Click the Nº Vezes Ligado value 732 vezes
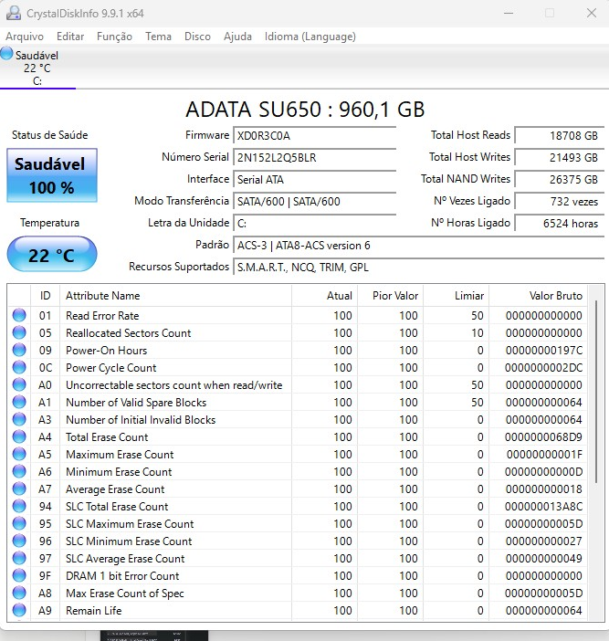Image resolution: width=609 pixels, height=641 pixels. pyautogui.click(x=559, y=202)
